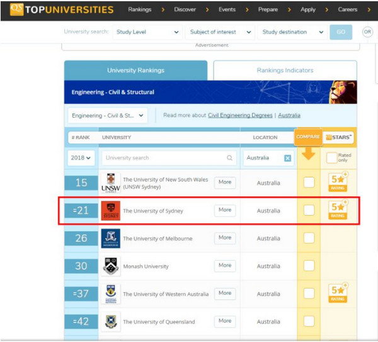The width and height of the screenshot is (378, 342).
Task: Click the 5-star rating badge for Western Australia
Action: pyautogui.click(x=338, y=293)
